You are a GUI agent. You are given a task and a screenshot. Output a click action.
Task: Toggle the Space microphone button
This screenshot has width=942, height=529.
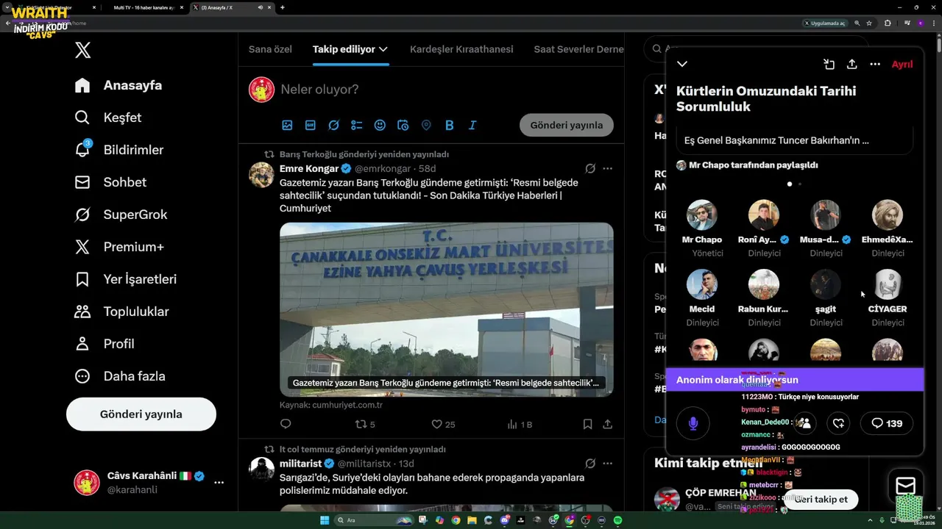click(693, 423)
